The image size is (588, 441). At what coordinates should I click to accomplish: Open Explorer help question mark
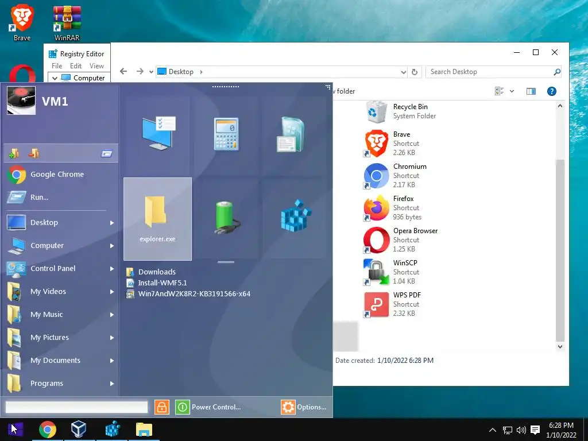tap(552, 91)
